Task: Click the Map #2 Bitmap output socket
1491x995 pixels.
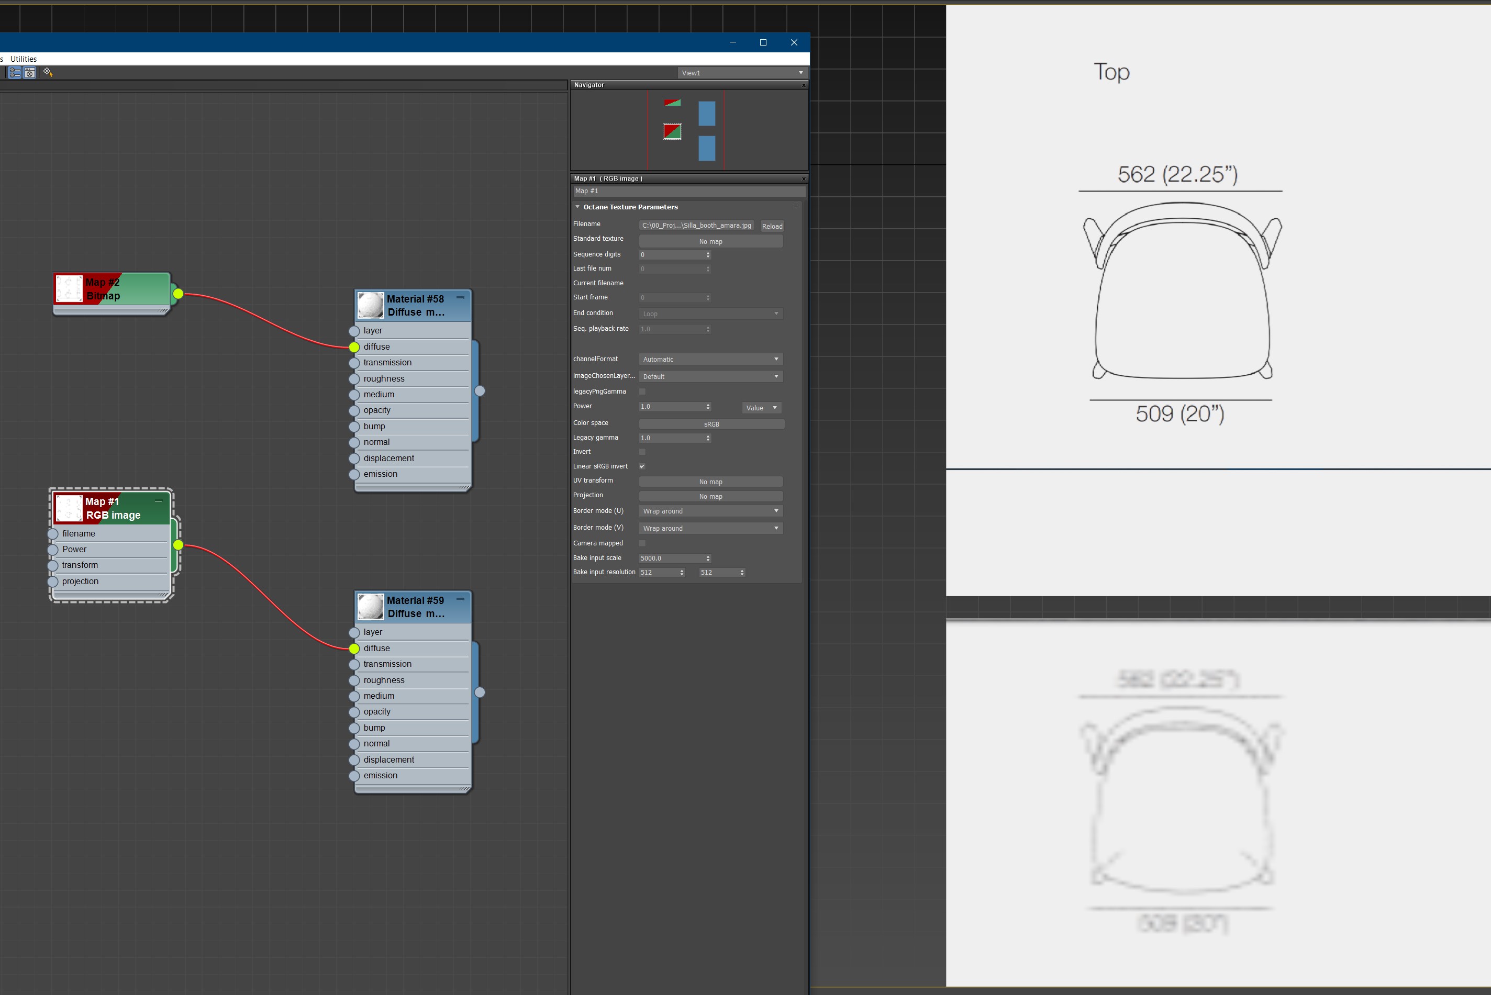Action: [179, 294]
